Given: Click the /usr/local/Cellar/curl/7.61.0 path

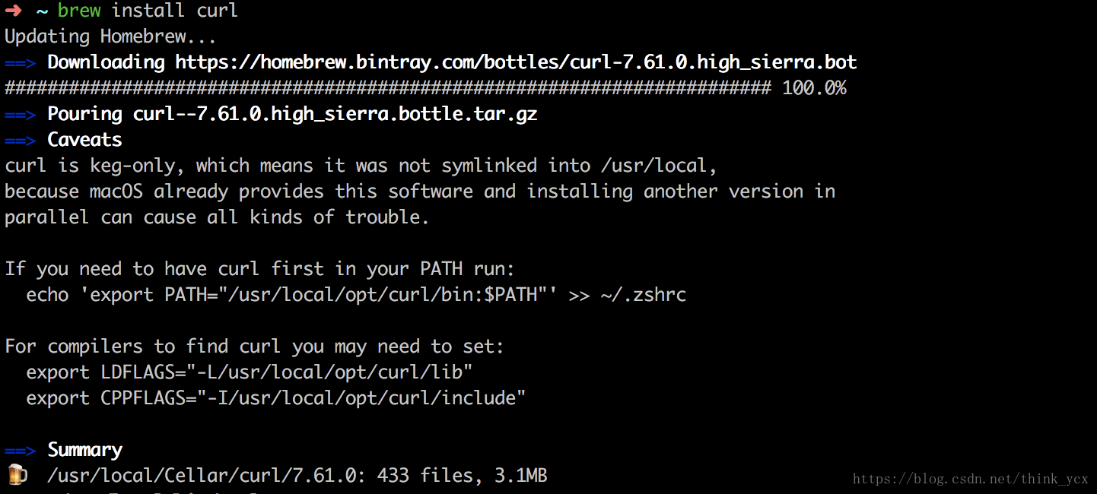Looking at the screenshot, I should pos(202,476).
